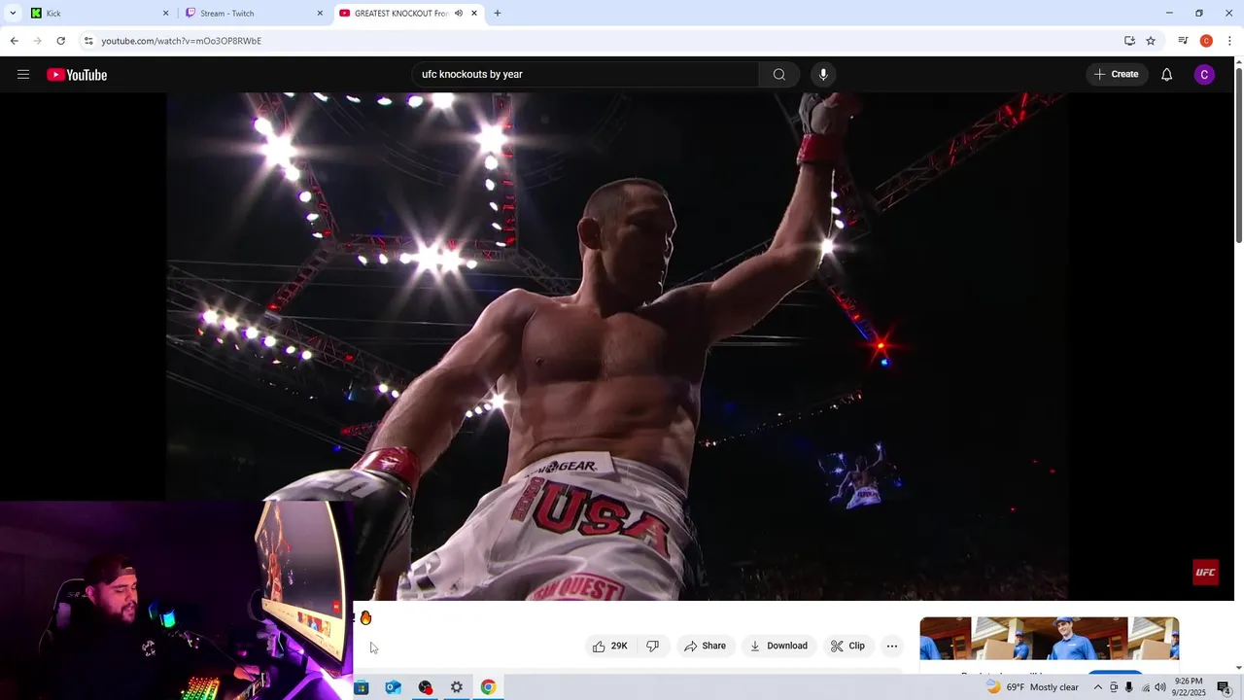The height and width of the screenshot is (700, 1244).
Task: Open a new browser tab
Action: click(x=498, y=14)
